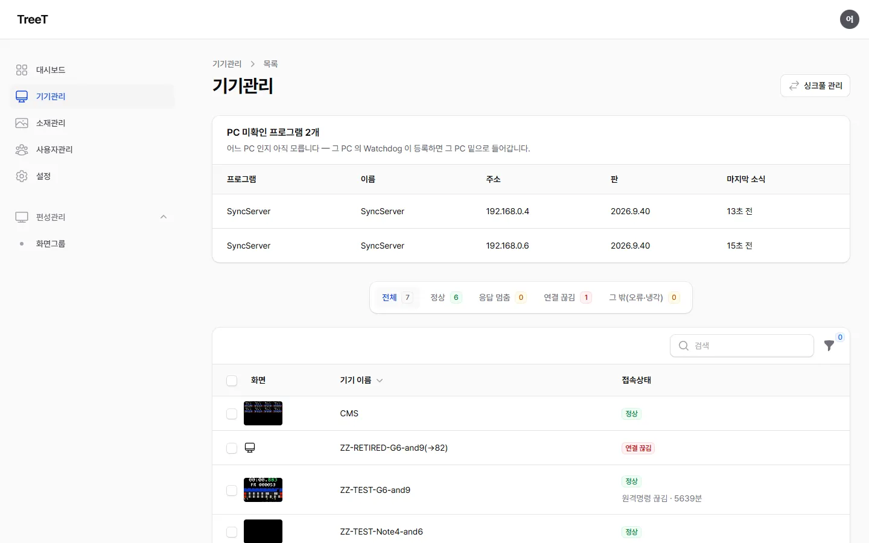Switch to the 그 밖(오류·냉각) tab
869x543 pixels.
[x=644, y=297]
